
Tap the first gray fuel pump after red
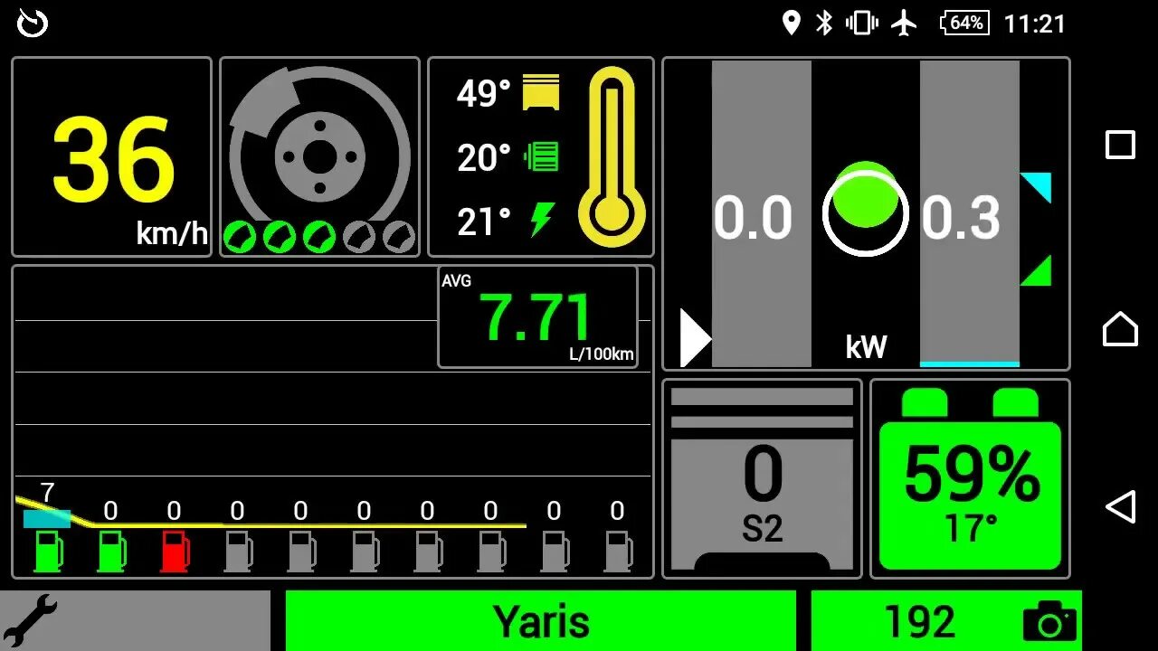tap(239, 551)
